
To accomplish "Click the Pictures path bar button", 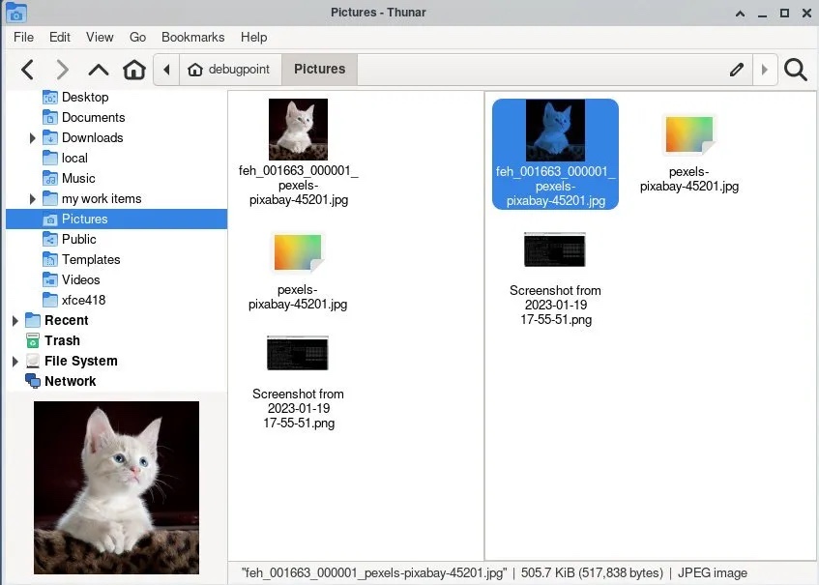I will [x=319, y=70].
